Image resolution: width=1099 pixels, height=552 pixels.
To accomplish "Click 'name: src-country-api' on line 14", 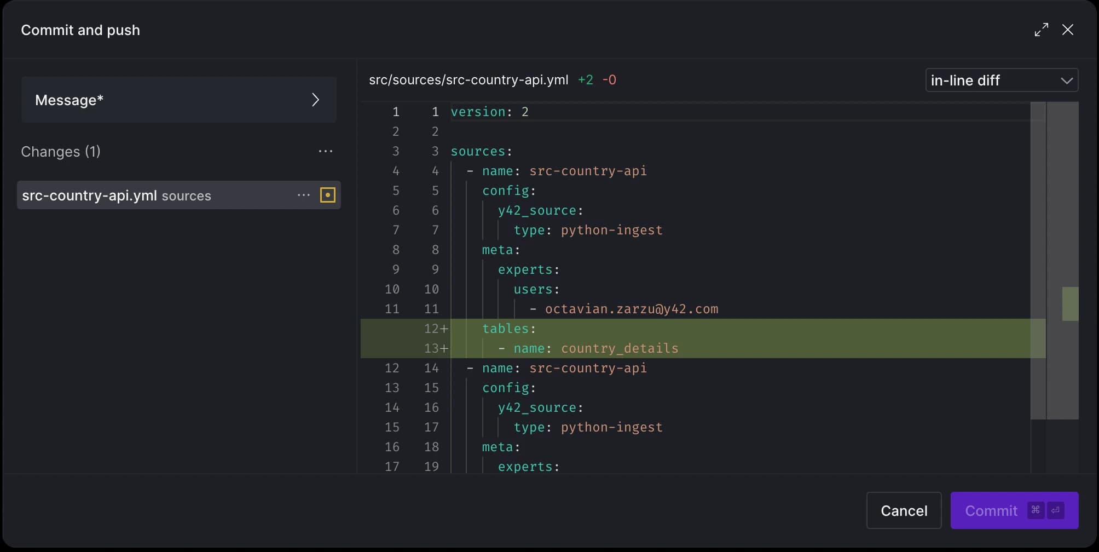I will (564, 368).
